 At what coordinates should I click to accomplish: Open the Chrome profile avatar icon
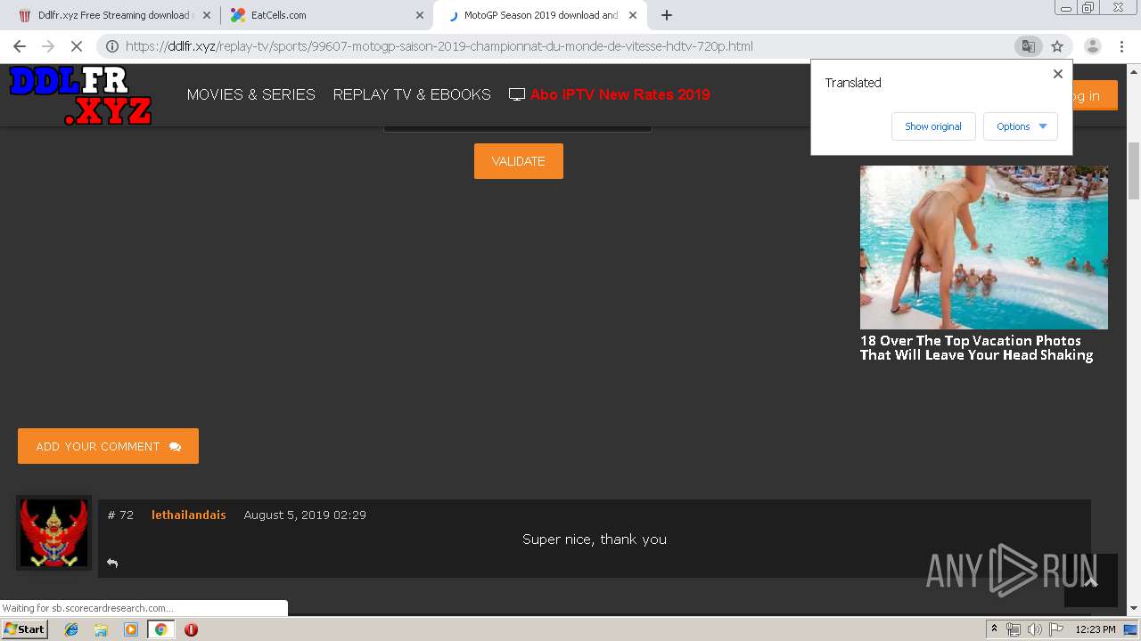pos(1092,46)
